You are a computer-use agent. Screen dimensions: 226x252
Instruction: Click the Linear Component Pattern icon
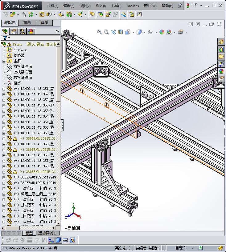[31, 14]
